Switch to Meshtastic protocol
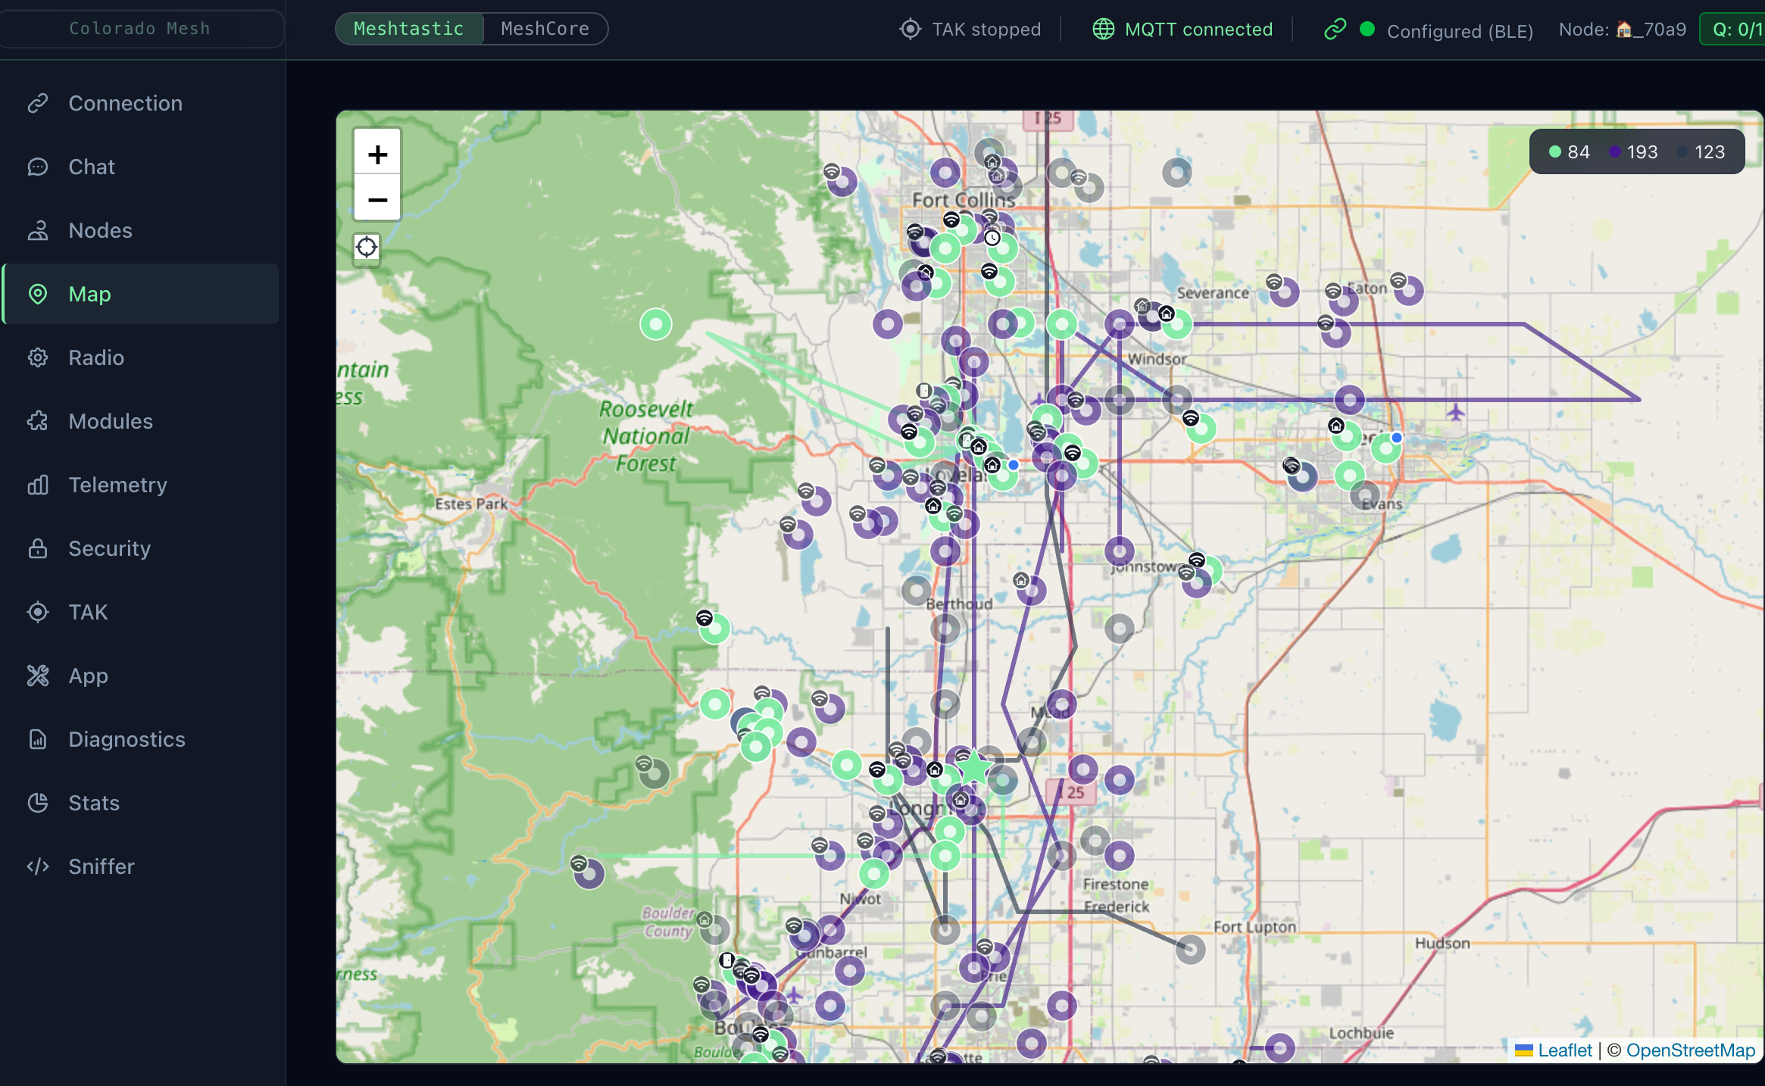1765x1086 pixels. pyautogui.click(x=409, y=29)
